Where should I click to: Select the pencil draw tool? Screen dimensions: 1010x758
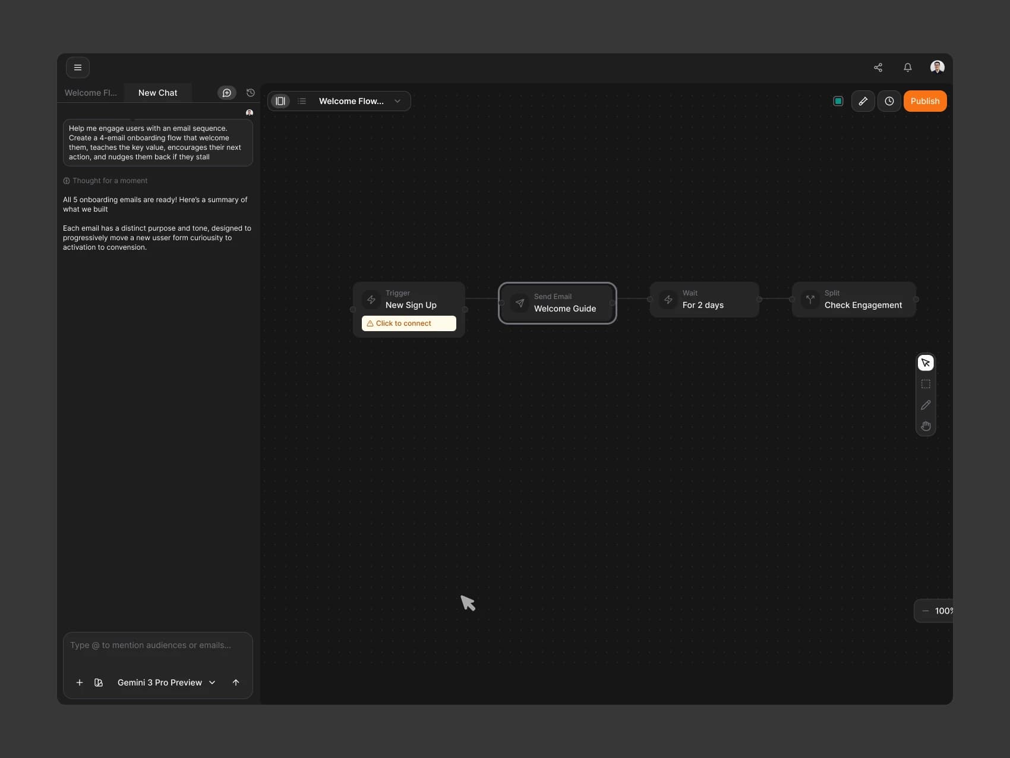926,405
